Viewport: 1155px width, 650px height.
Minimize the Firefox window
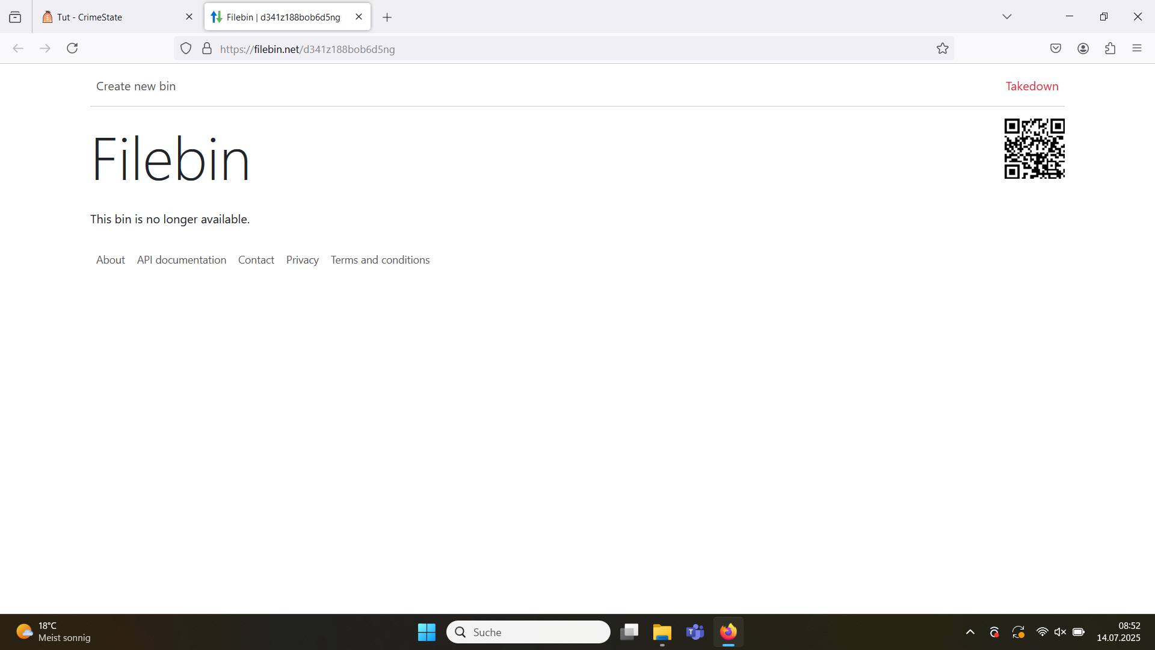1070,17
